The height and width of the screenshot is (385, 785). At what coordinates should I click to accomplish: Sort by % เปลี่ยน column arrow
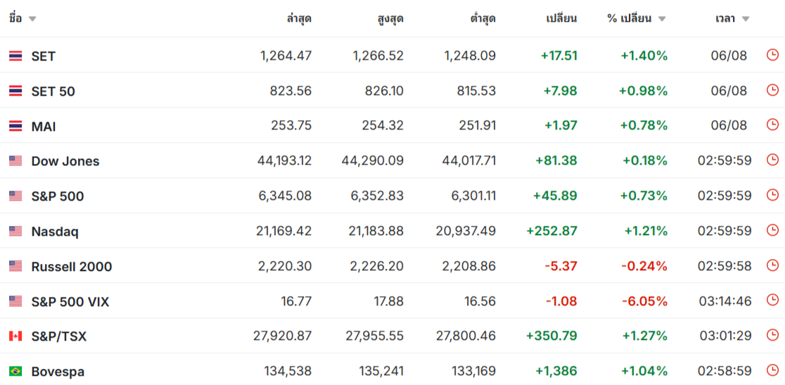(662, 20)
